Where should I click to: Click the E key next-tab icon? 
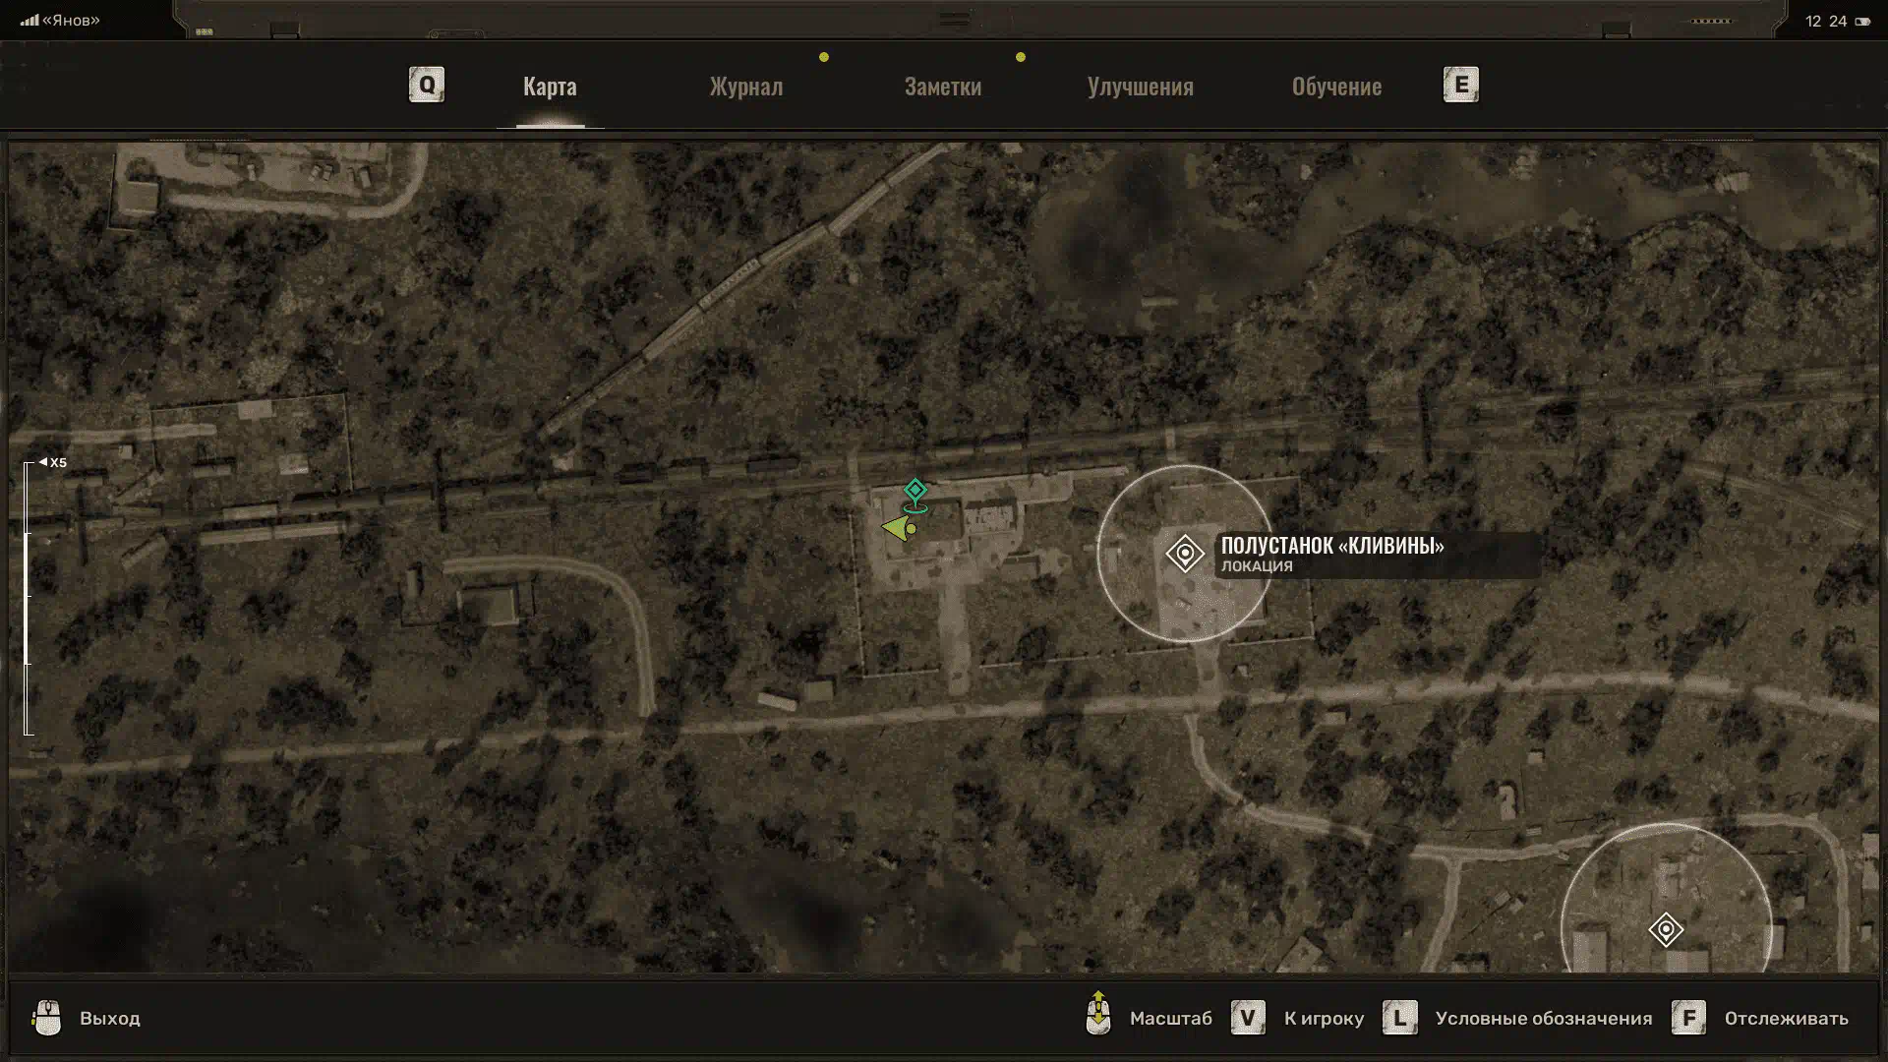pos(1460,85)
